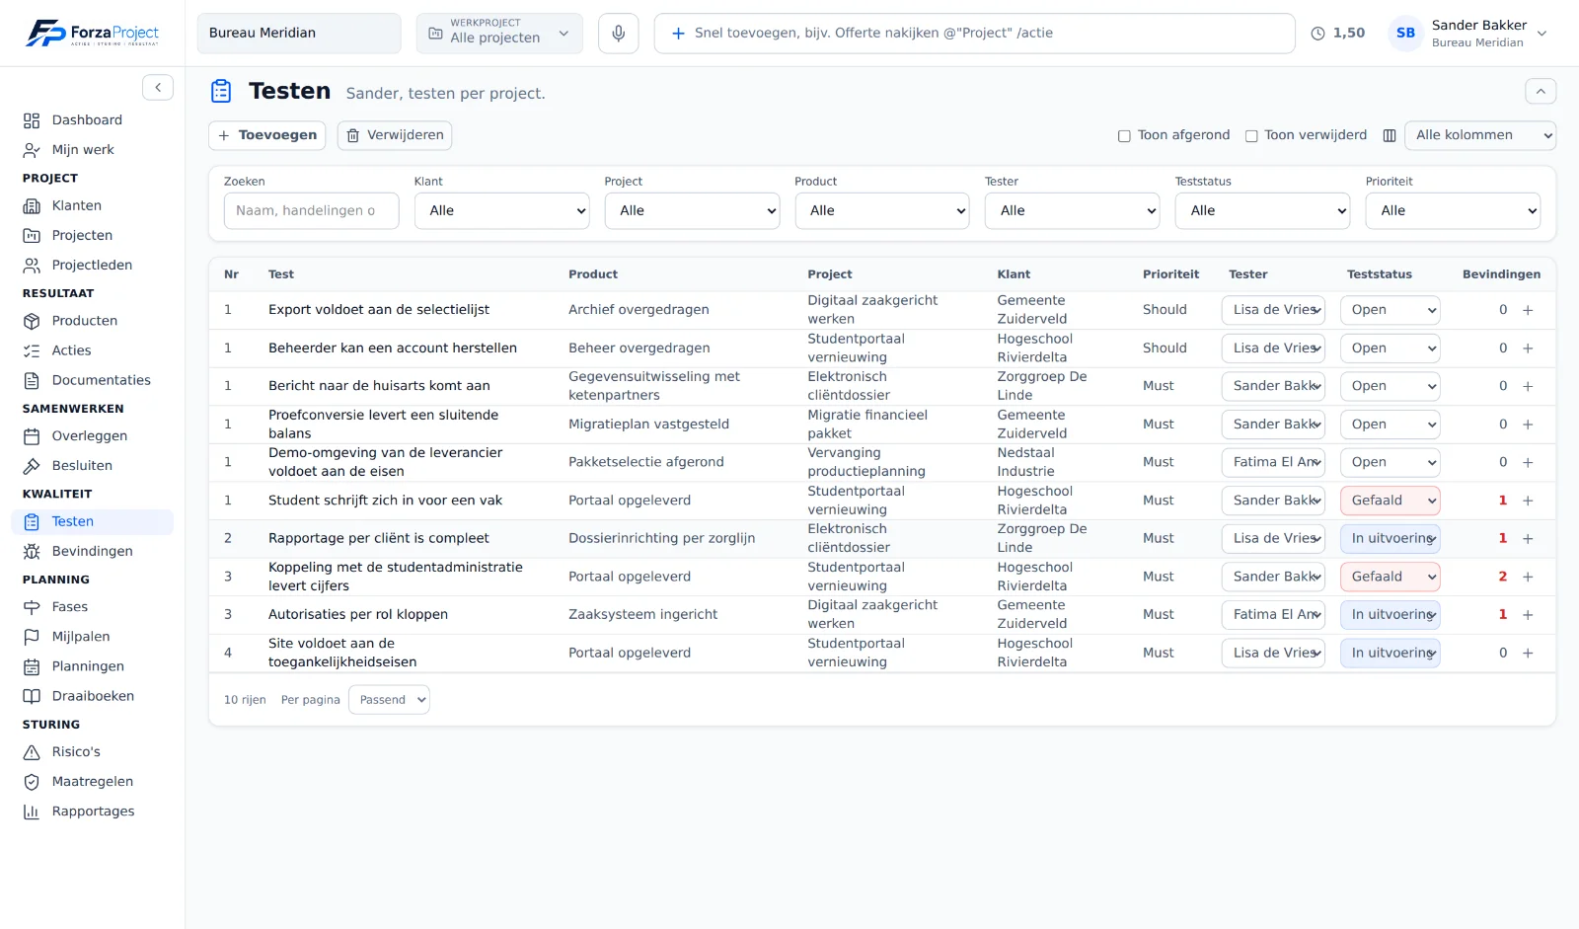Enable Toon verwijderd checkbox
Screen dimensions: 1579x929
(1251, 136)
